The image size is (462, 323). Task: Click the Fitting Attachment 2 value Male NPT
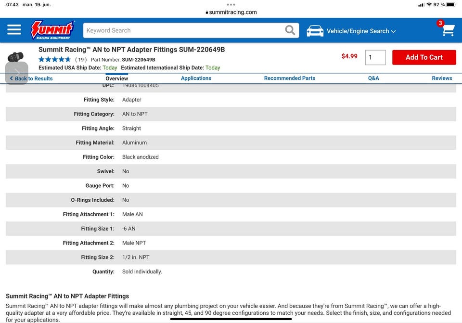[x=134, y=243]
